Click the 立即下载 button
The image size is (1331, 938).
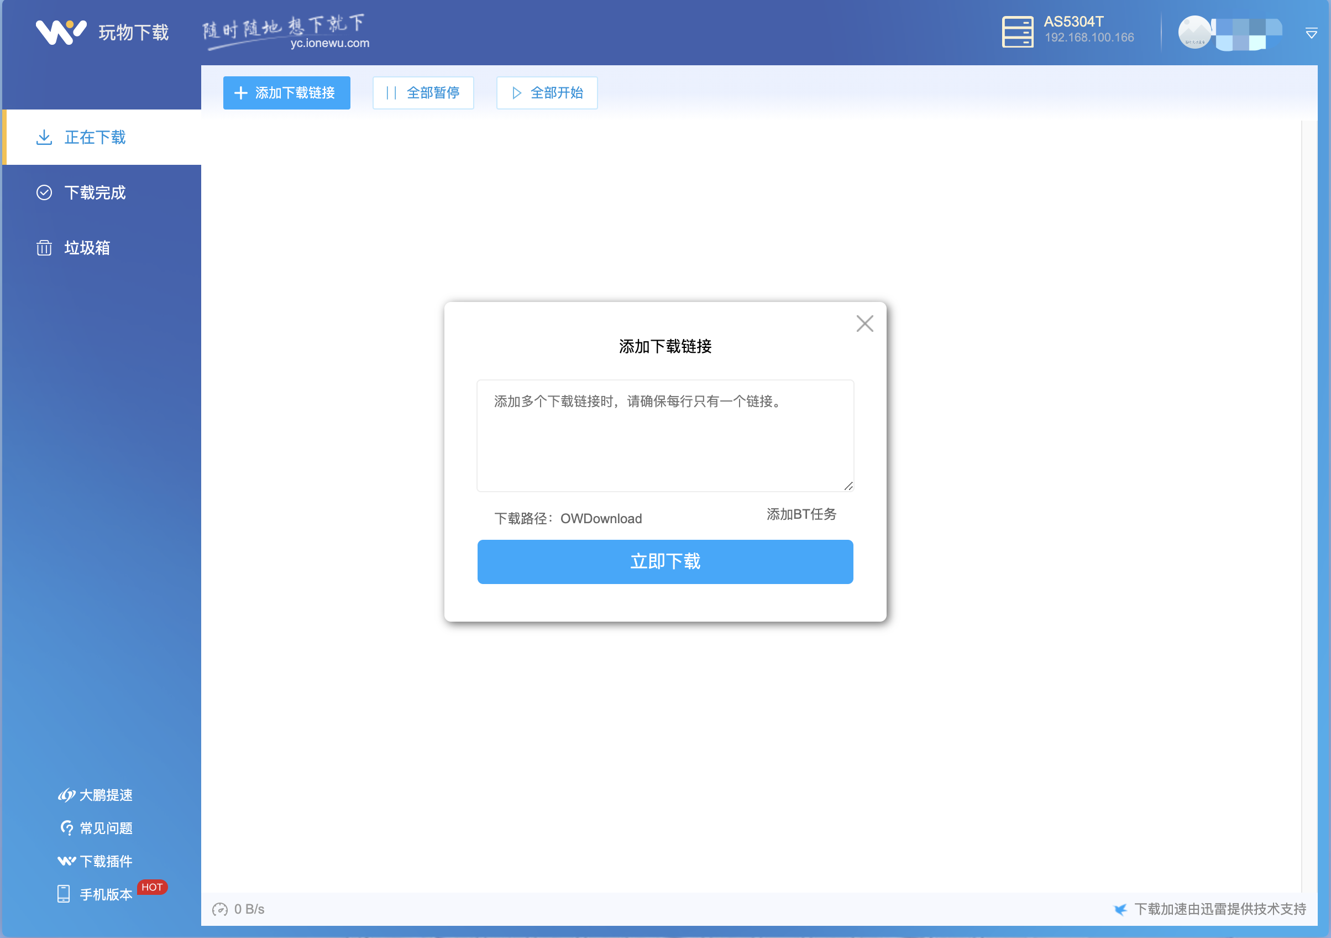665,562
